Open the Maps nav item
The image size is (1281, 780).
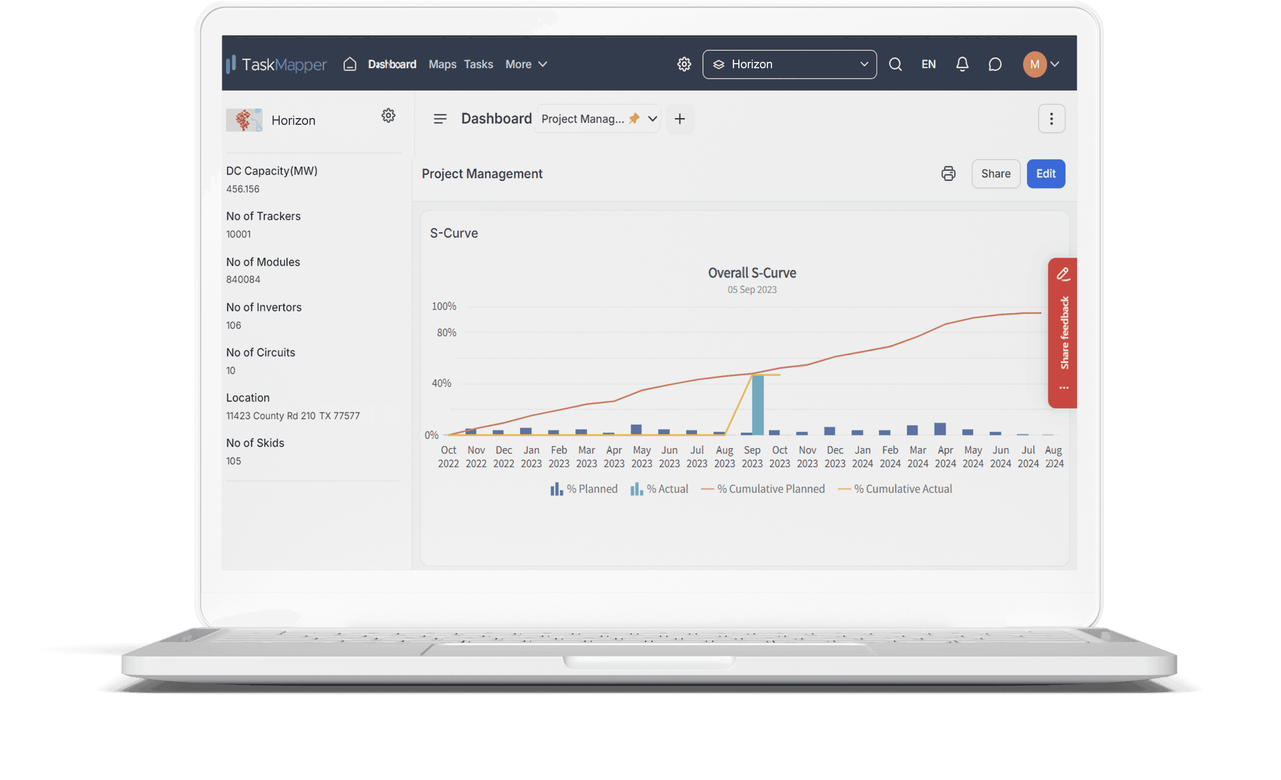tap(442, 64)
